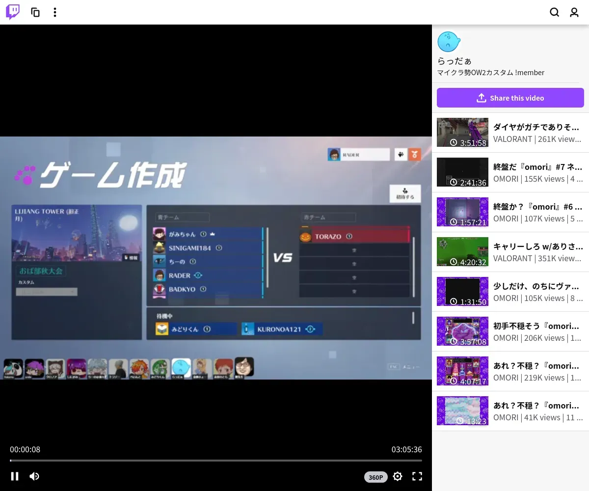Mute the video volume
The height and width of the screenshot is (491, 589).
34,476
